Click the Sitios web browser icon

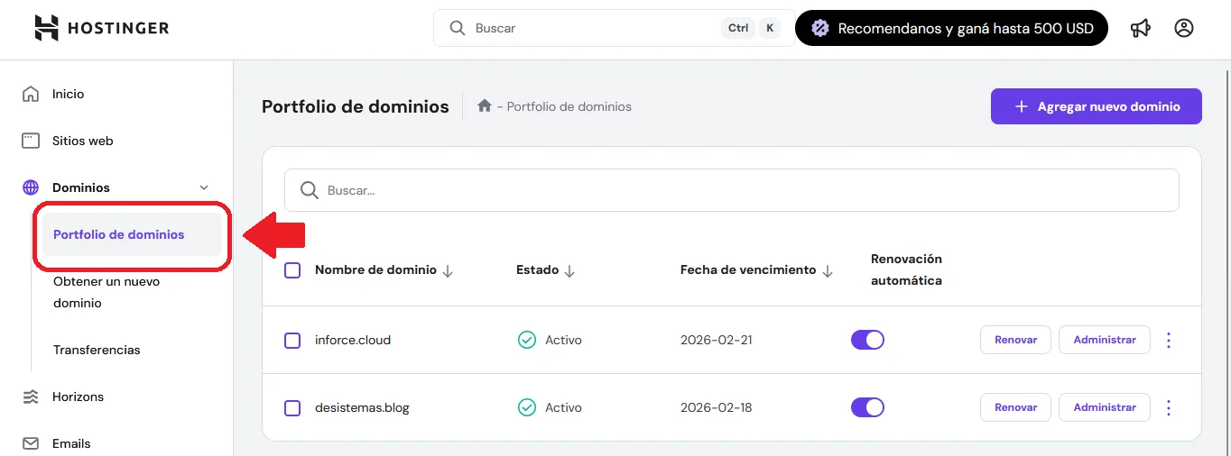31,141
